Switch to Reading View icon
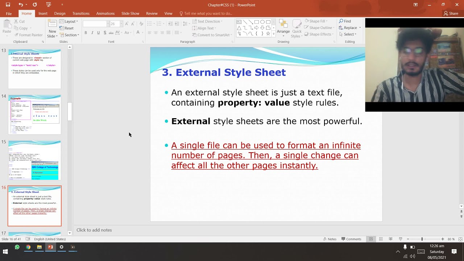 pyautogui.click(x=390, y=239)
